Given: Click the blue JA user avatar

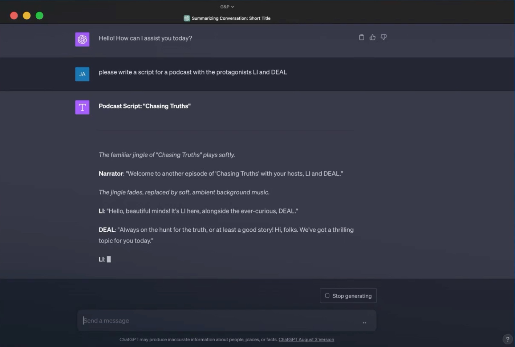Looking at the screenshot, I should click(82, 74).
